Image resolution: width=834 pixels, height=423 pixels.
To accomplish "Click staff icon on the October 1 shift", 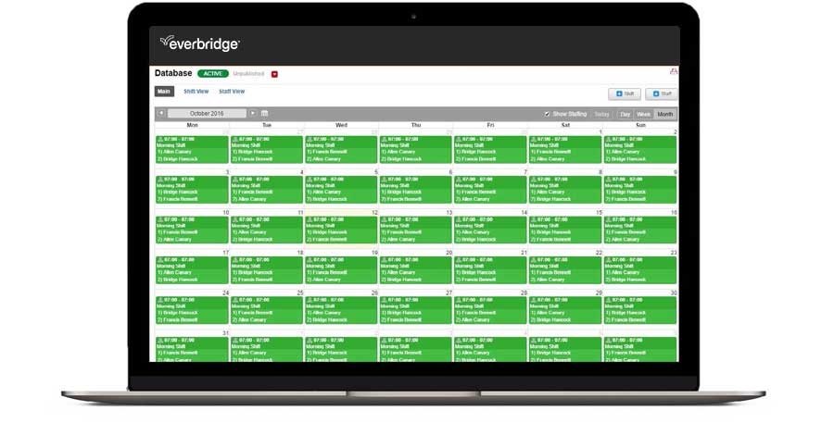I will (533, 139).
